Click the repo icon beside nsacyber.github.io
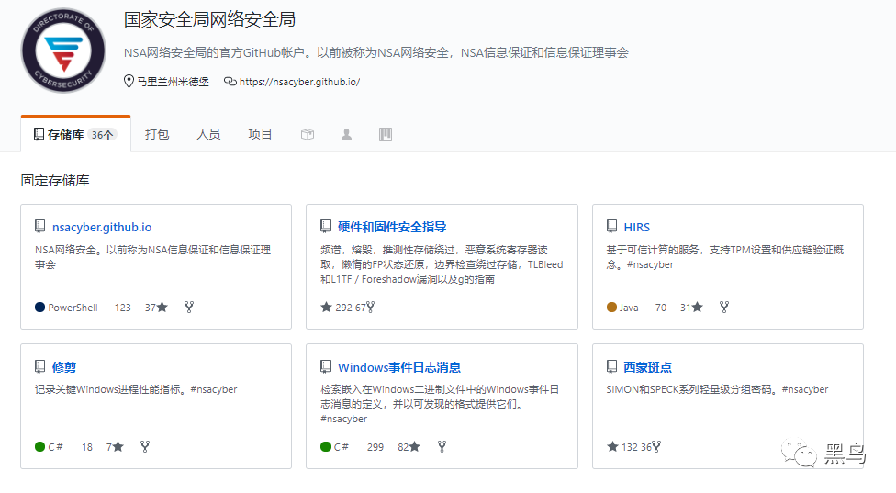This screenshot has height=493, width=896. pos(40,226)
